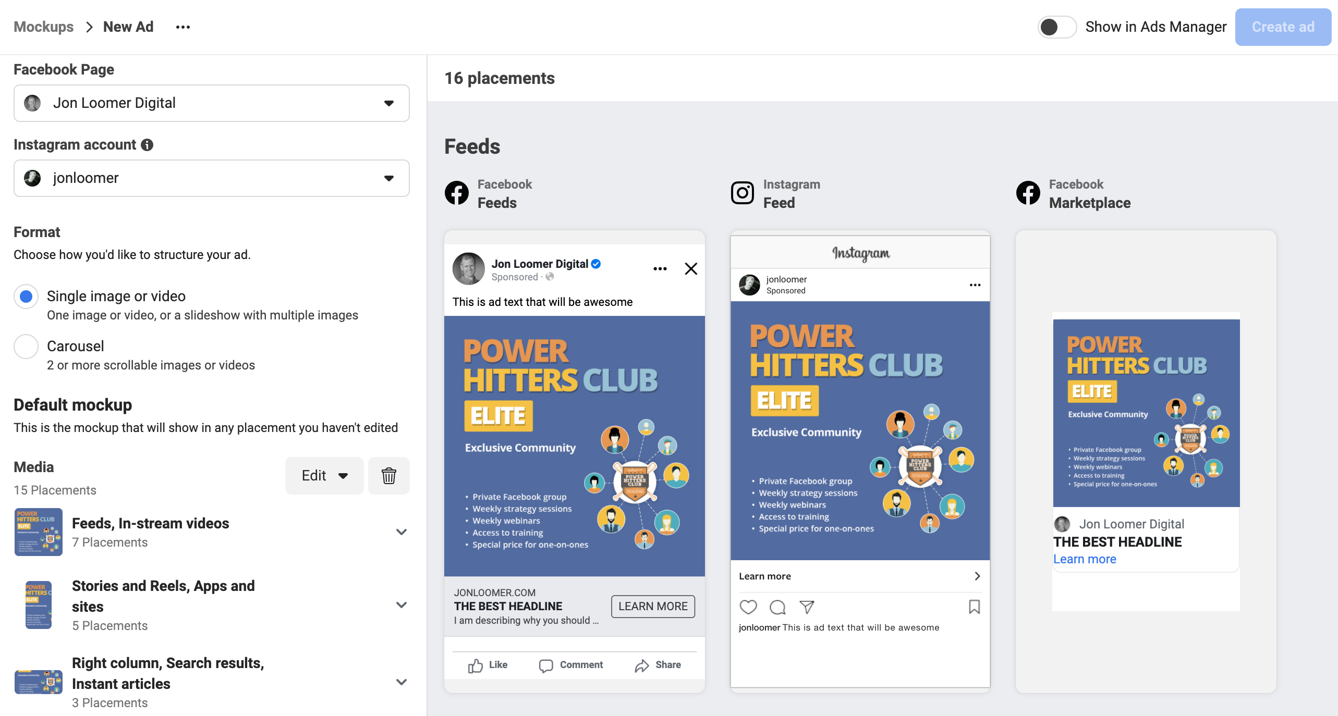The width and height of the screenshot is (1338, 716).
Task: Open the Instagram account dropdown jonloomer
Action: pos(211,178)
